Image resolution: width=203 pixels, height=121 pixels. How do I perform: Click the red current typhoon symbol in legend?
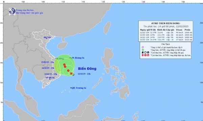point(143,55)
